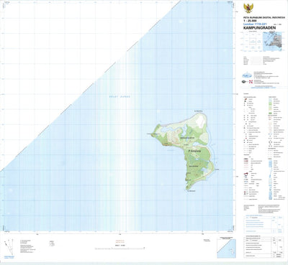Click the blue strait name label in the sea

coord(120,97)
